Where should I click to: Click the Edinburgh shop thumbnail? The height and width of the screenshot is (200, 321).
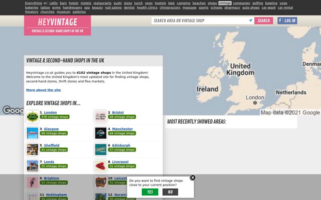pos(101,150)
